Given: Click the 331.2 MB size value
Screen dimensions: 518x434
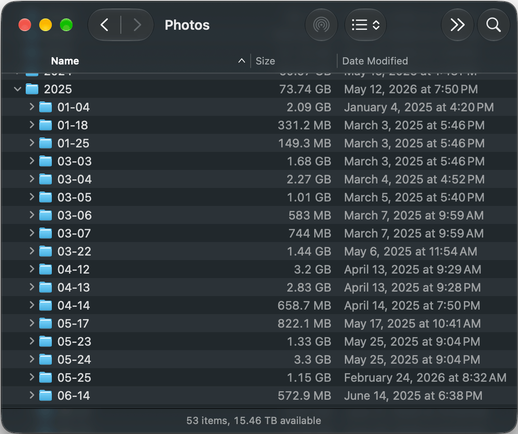Looking at the screenshot, I should tap(305, 125).
